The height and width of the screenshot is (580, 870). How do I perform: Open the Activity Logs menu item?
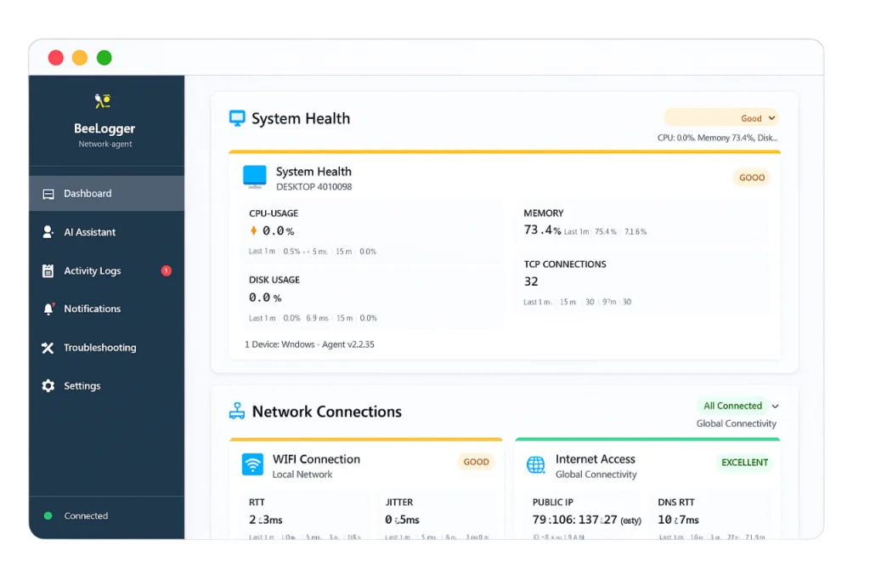93,271
